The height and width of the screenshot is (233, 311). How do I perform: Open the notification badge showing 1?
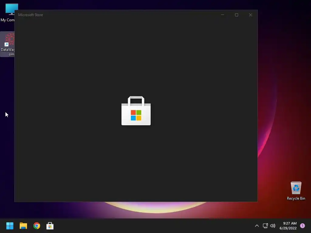302,226
